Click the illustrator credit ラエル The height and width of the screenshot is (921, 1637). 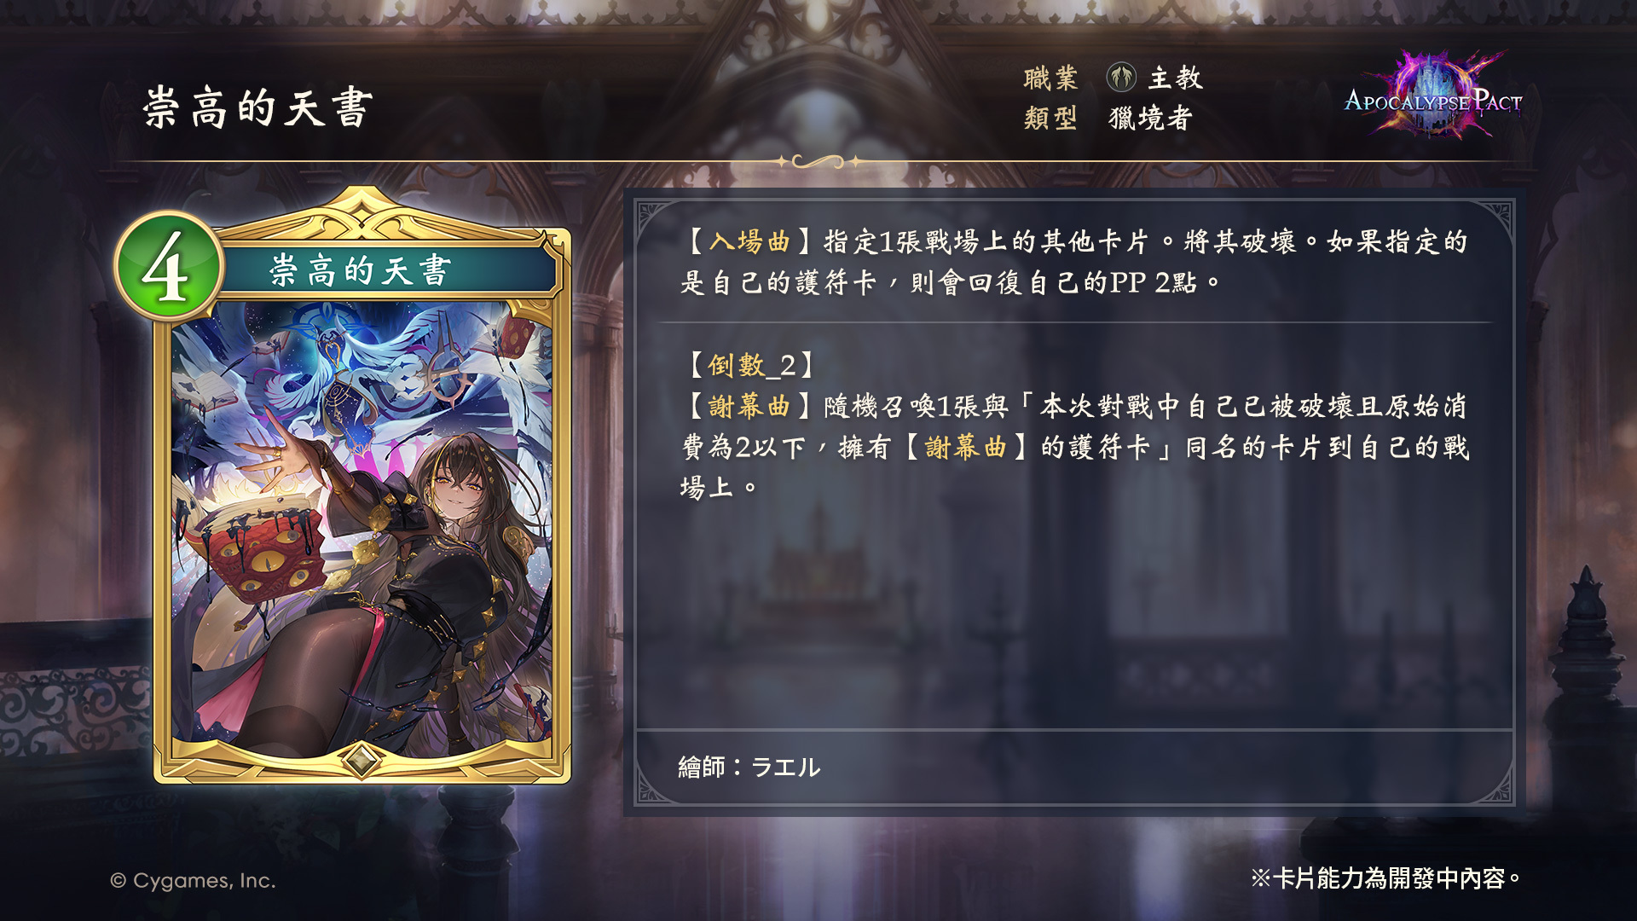click(x=785, y=767)
